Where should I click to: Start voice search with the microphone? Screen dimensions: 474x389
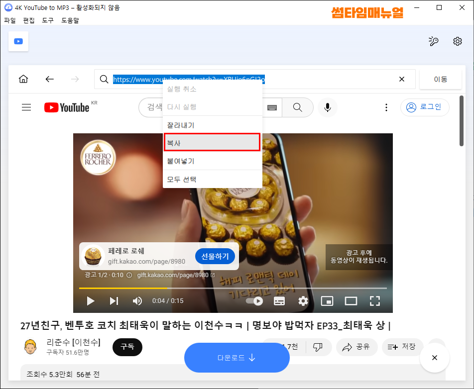(328, 107)
